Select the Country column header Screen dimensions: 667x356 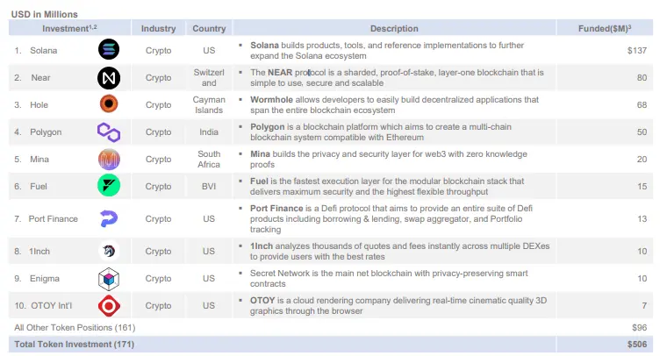(209, 28)
